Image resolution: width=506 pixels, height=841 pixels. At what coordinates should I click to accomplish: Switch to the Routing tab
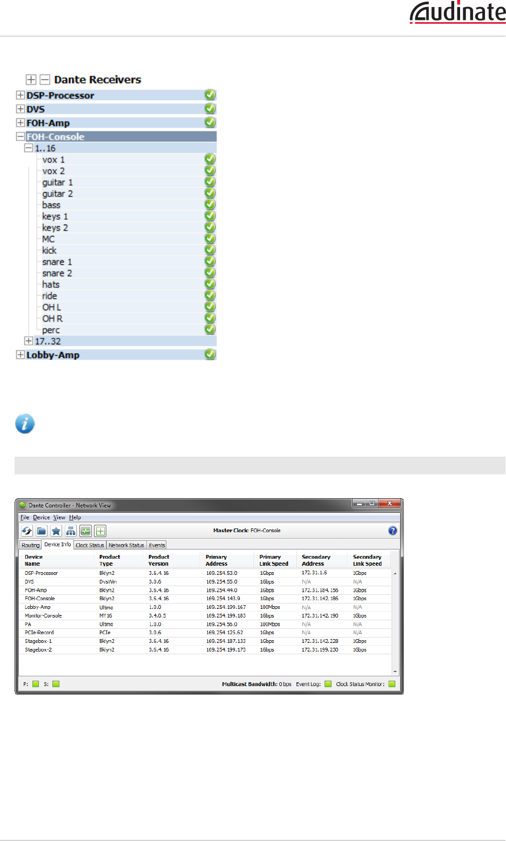(31, 545)
